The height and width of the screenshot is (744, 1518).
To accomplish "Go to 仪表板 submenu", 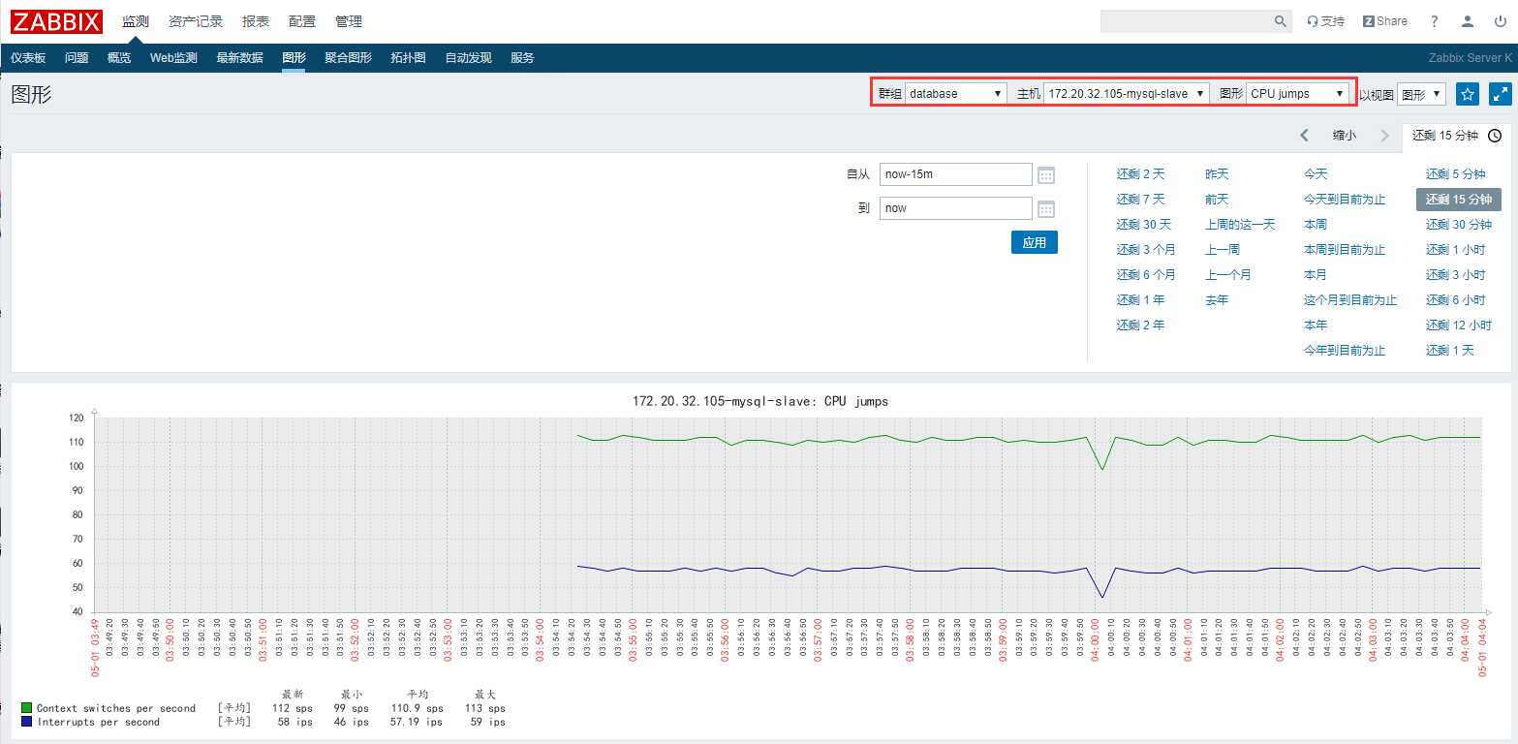I will [28, 58].
